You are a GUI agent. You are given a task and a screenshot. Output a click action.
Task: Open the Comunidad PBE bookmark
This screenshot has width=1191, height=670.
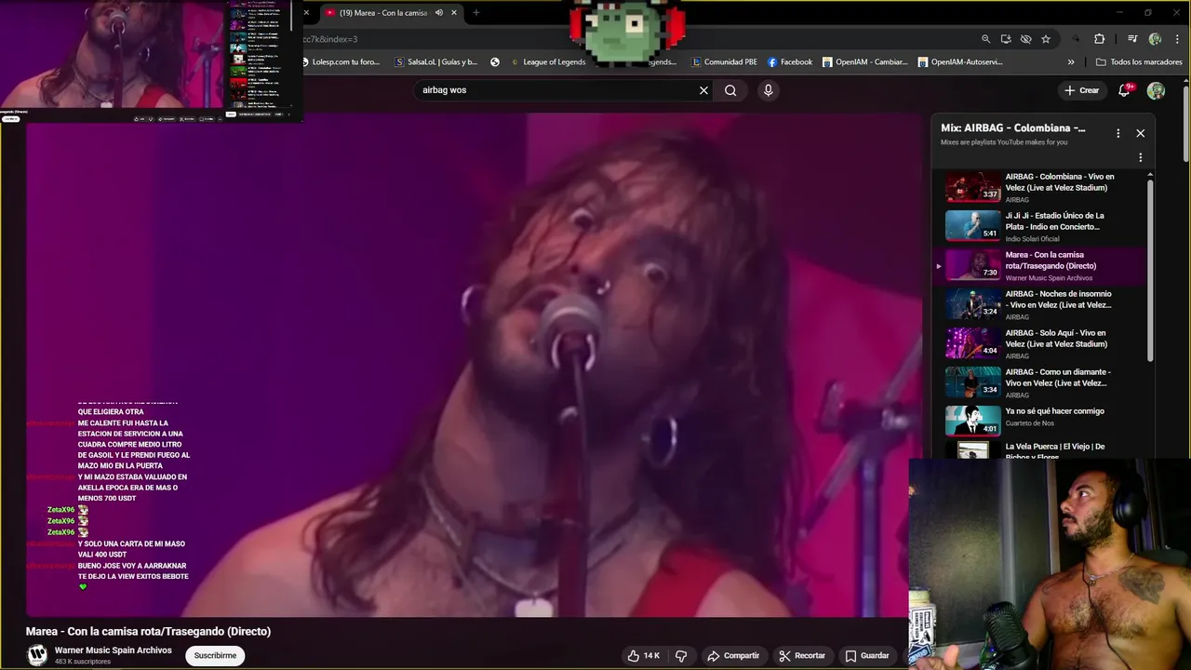coord(724,62)
